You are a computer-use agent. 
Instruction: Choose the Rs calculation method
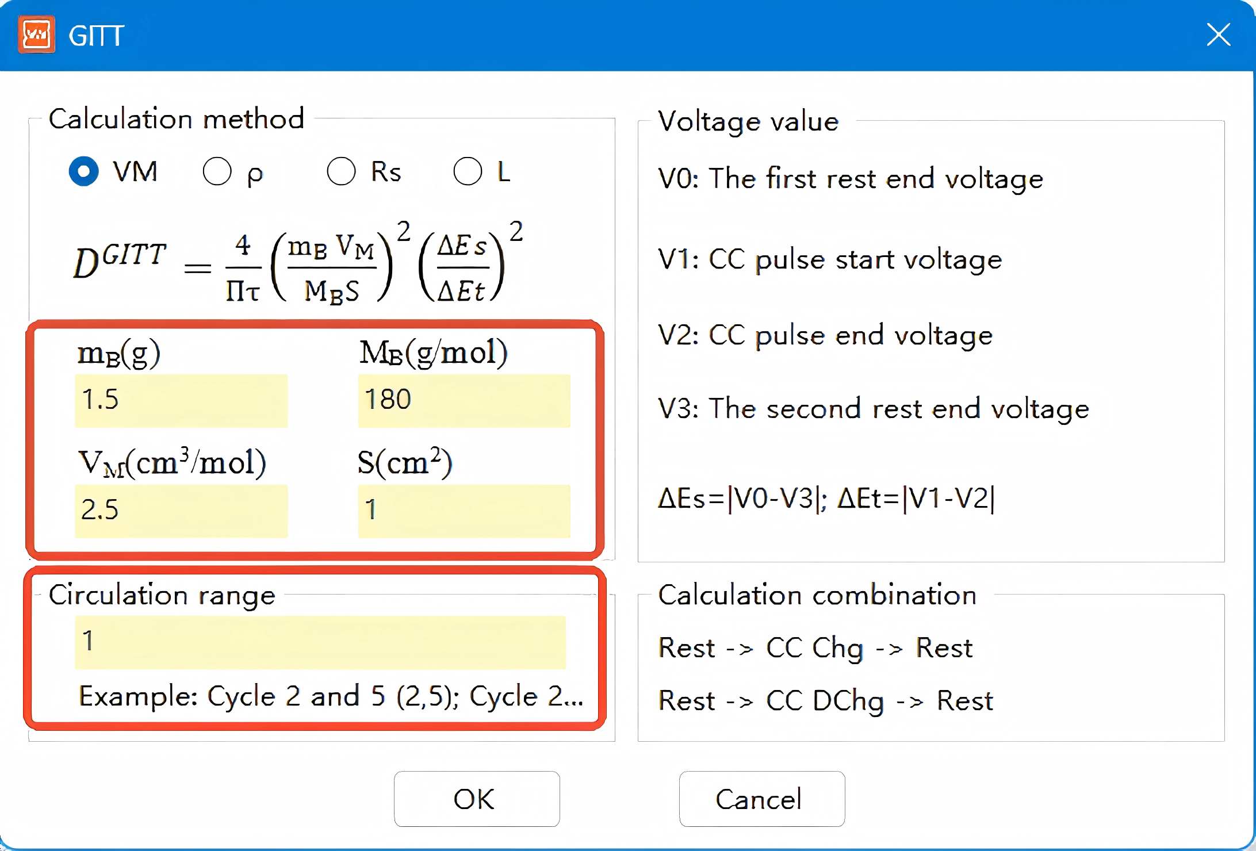341,171
